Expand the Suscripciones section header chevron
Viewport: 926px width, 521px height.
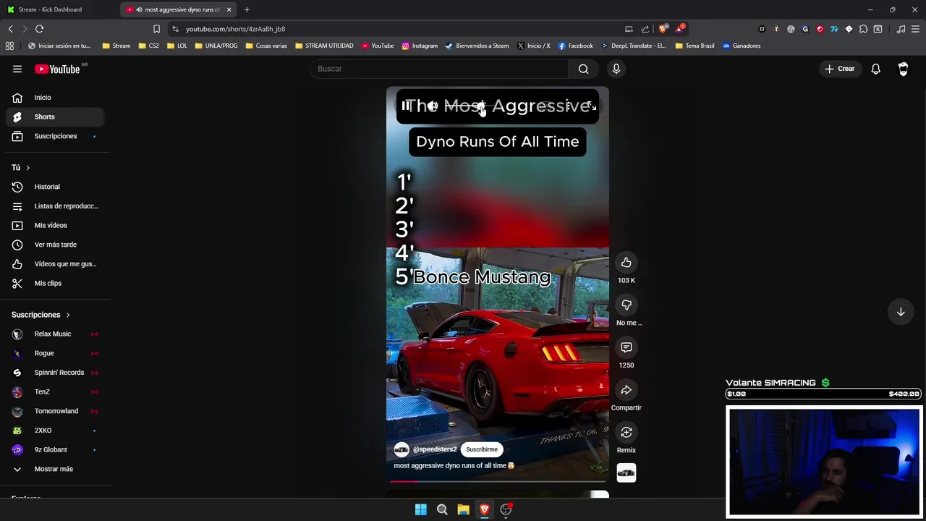tap(68, 315)
